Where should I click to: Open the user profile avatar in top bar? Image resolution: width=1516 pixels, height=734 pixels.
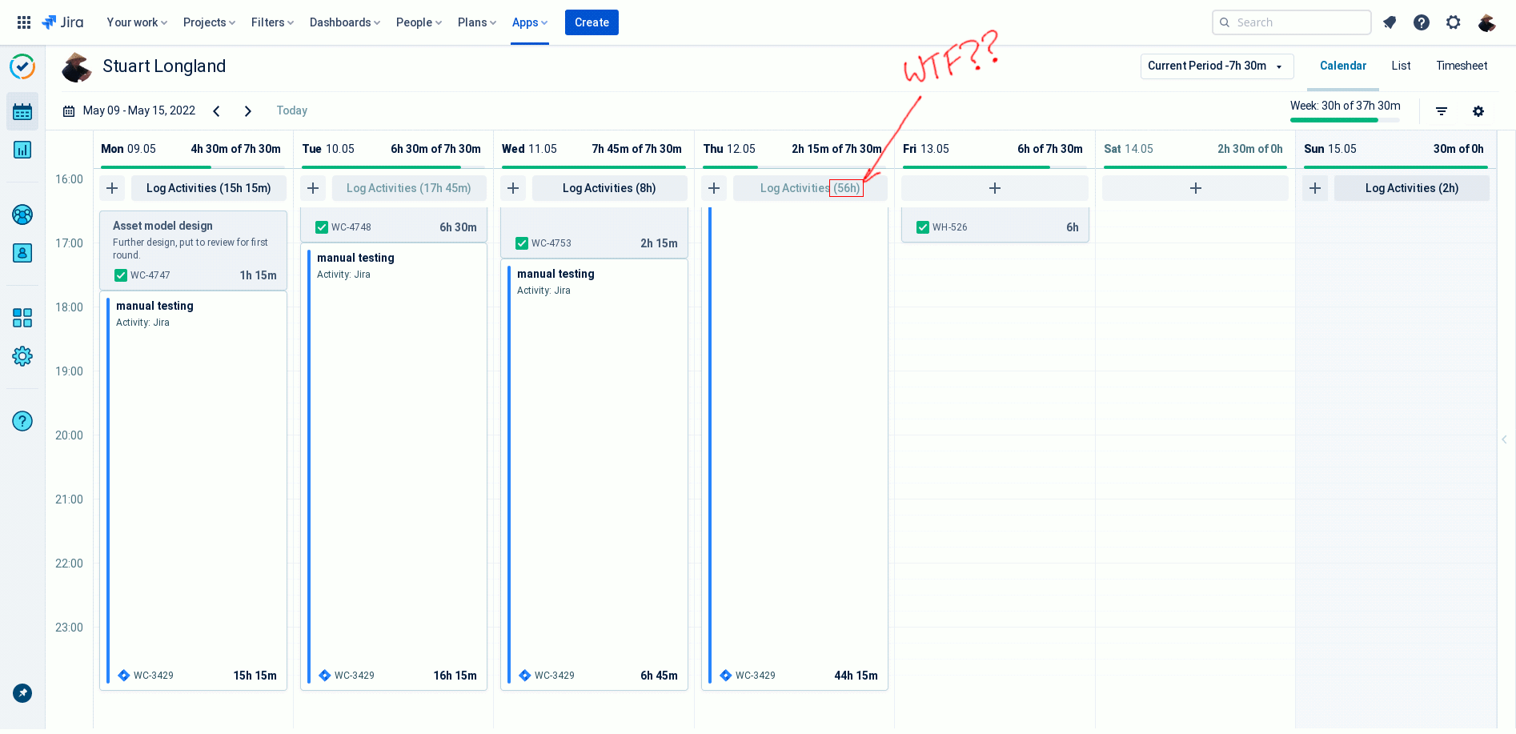click(x=1487, y=22)
